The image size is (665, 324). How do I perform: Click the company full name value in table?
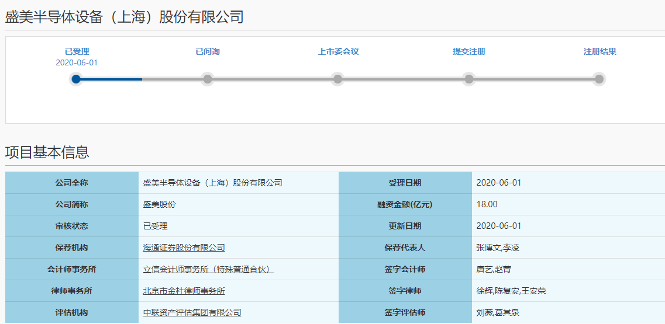212,183
